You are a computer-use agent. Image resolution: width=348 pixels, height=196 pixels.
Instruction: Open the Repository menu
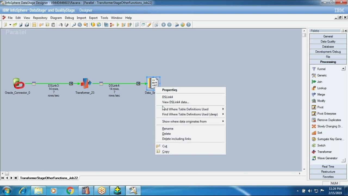(40, 18)
